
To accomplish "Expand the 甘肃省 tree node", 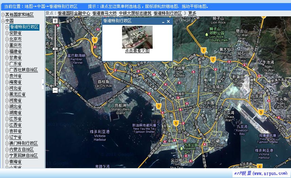I will pyautogui.click(x=7, y=58).
